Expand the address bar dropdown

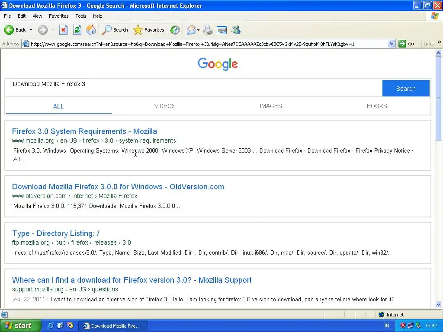(x=392, y=44)
